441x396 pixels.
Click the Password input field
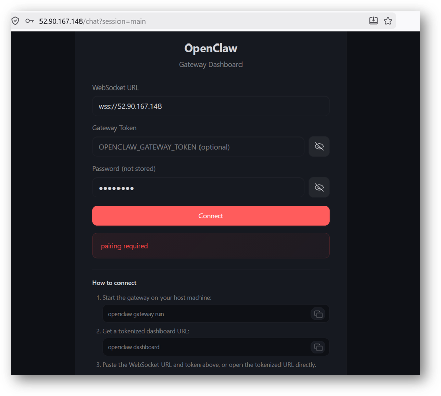(x=198, y=187)
